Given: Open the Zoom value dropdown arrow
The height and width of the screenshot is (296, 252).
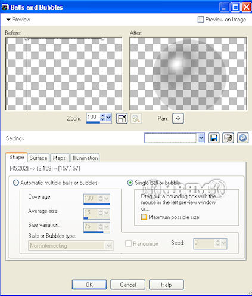Looking at the screenshot, I should click(108, 118).
